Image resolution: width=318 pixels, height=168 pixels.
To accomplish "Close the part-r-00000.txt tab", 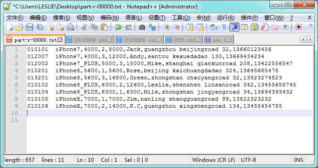I will pos(60,40).
